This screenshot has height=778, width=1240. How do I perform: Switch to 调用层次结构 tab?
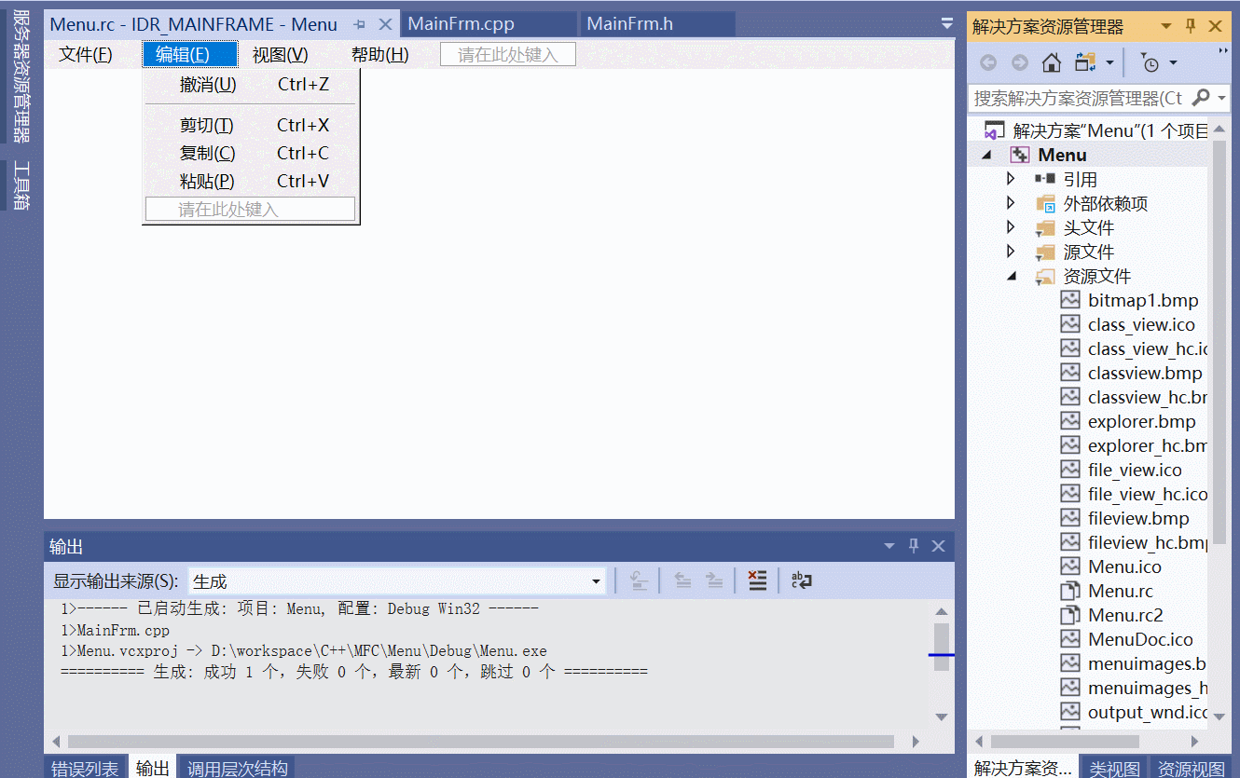pos(237,768)
